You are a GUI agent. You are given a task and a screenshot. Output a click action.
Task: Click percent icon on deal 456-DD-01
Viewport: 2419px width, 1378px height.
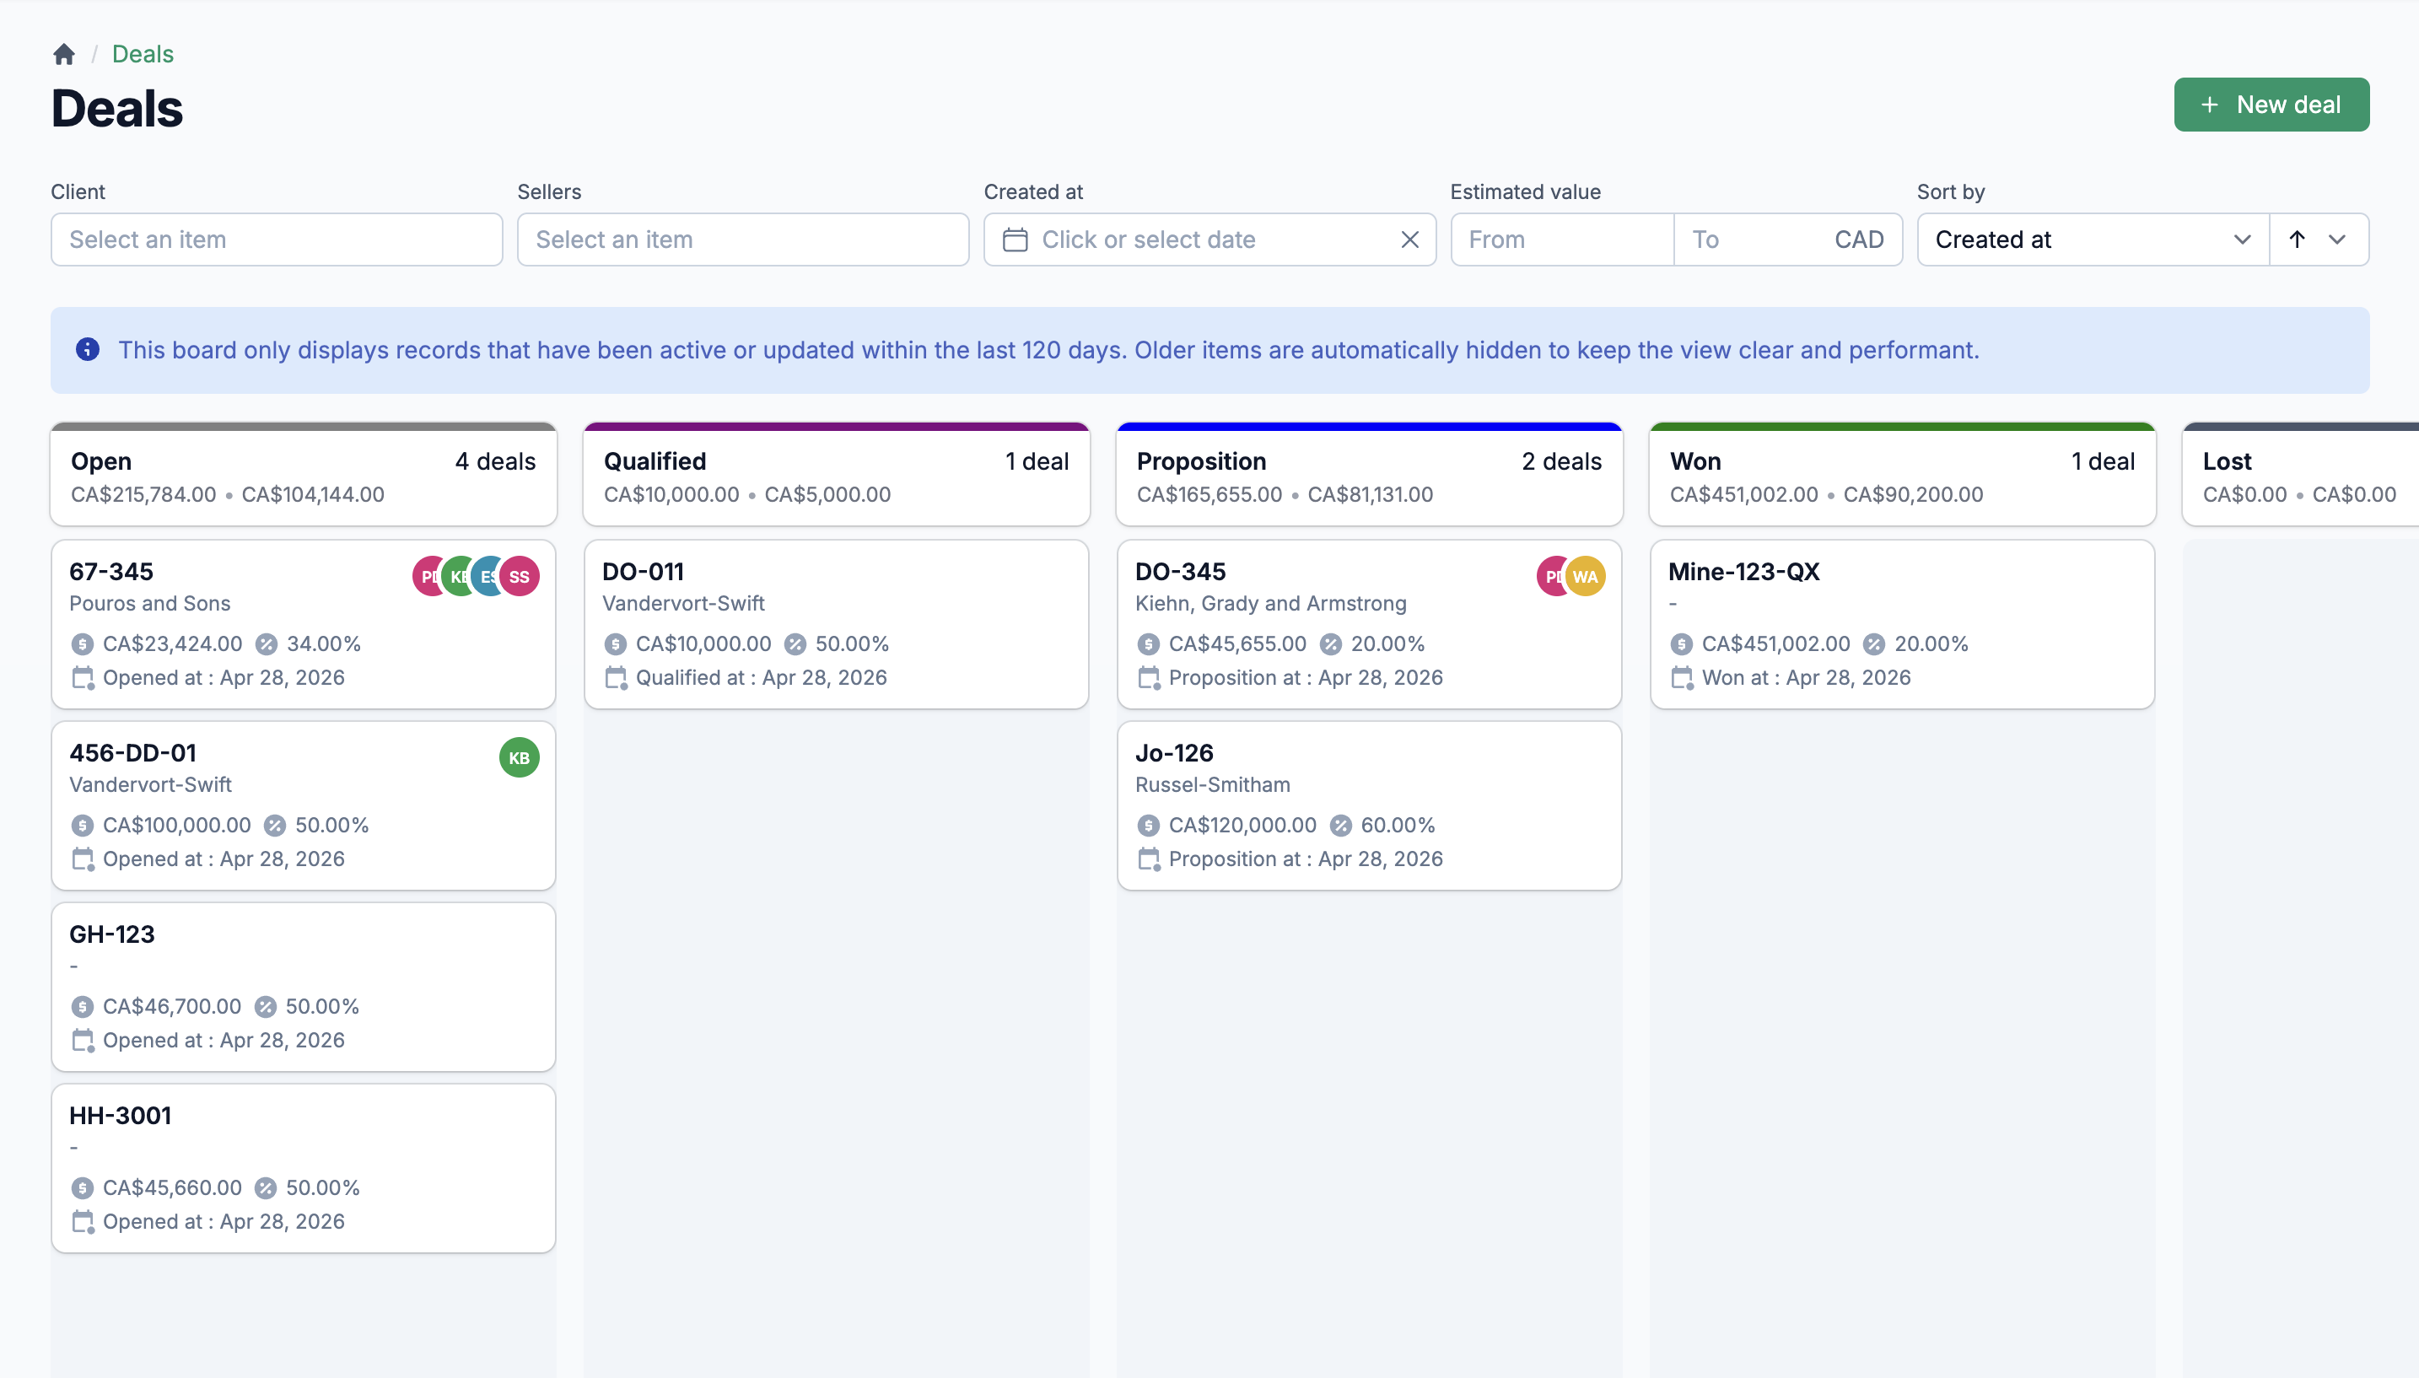274,826
